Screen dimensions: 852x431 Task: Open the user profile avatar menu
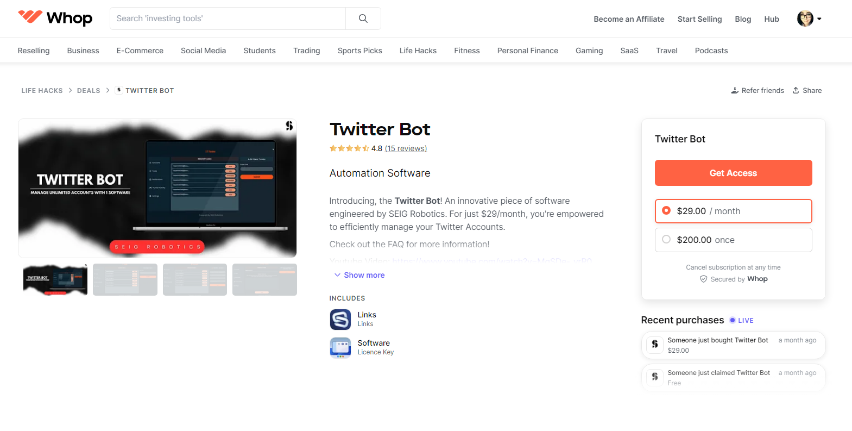[x=809, y=18]
